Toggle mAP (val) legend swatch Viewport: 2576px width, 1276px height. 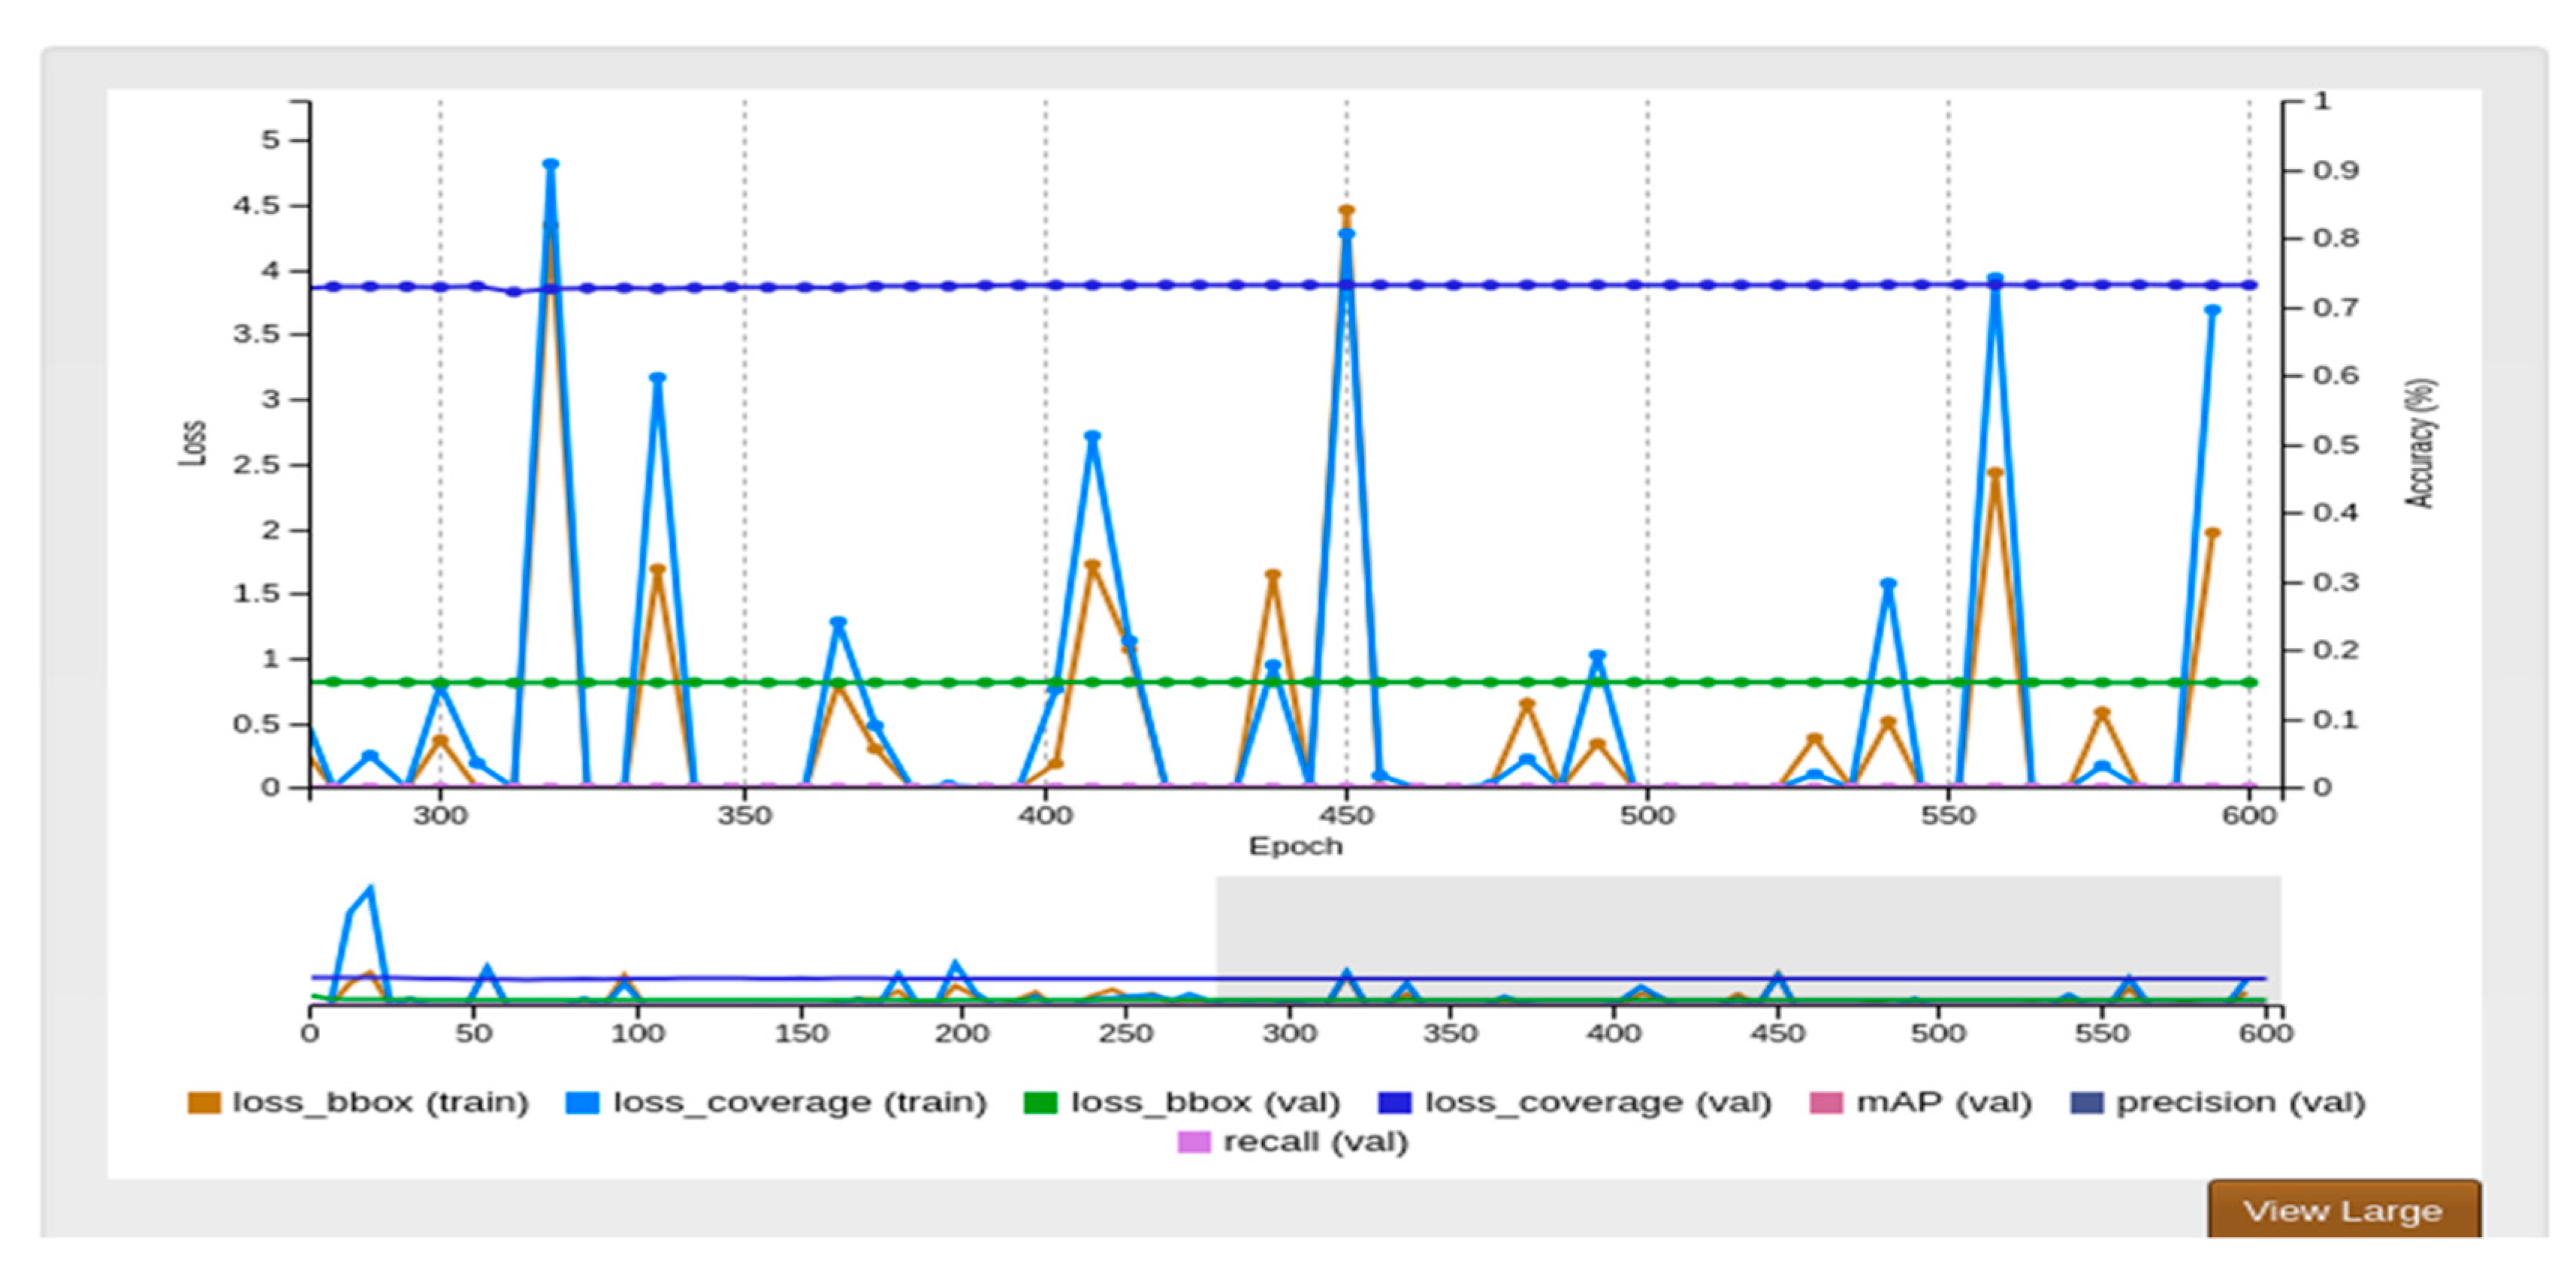(x=1826, y=1102)
